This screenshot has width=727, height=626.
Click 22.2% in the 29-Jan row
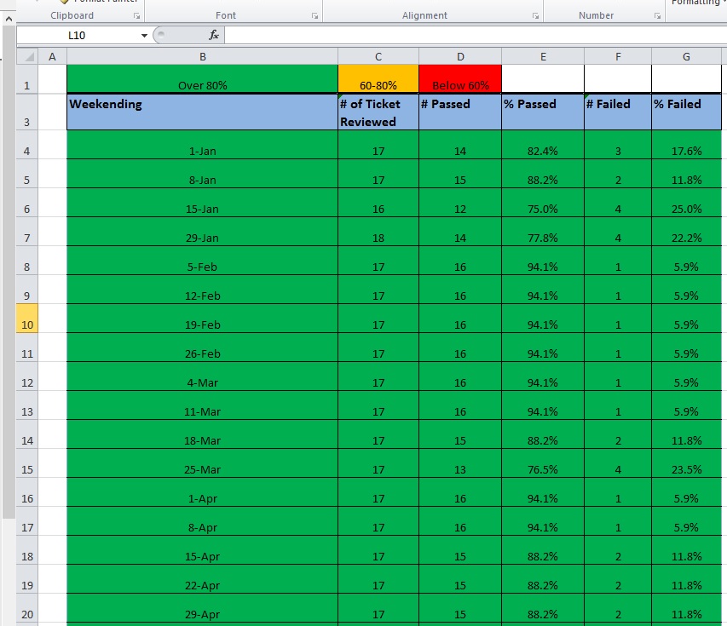[686, 232]
